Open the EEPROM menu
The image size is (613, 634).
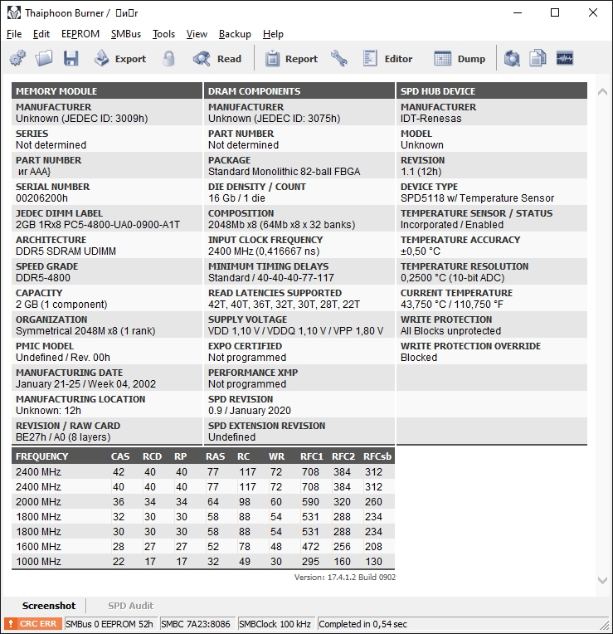tap(80, 34)
